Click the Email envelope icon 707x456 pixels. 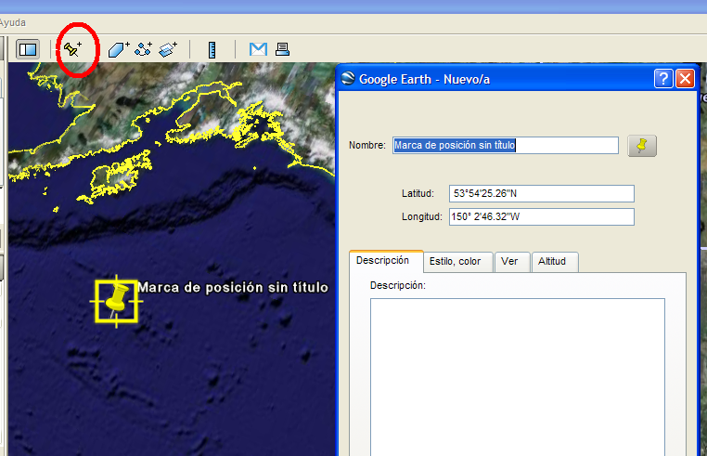pyautogui.click(x=258, y=49)
